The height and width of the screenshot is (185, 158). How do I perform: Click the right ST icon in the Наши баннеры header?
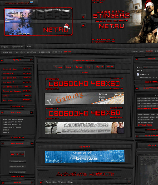click(32, 143)
